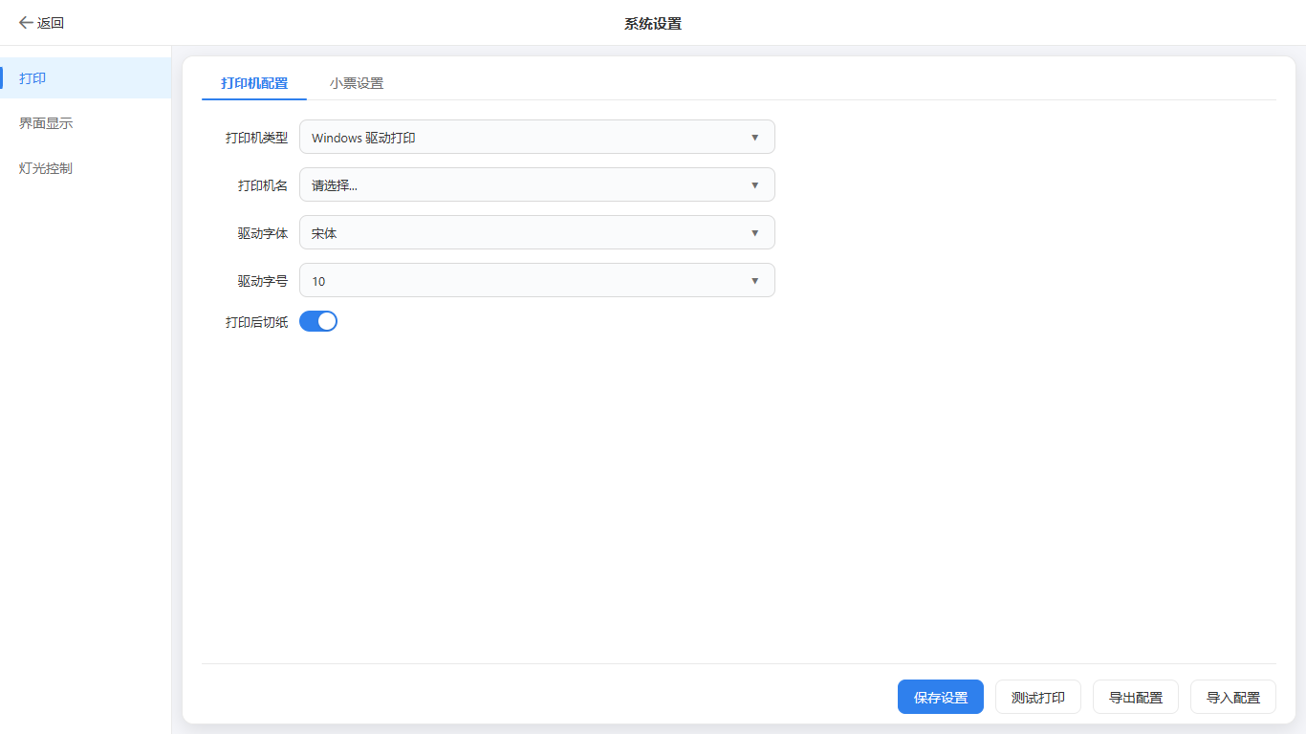Open 灯光控制 in the sidebar

(86, 168)
